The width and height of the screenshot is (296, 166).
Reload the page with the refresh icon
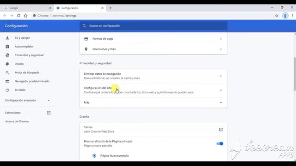coord(18,16)
